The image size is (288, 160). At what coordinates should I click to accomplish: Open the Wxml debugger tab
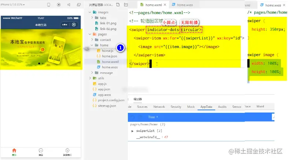[260, 106]
